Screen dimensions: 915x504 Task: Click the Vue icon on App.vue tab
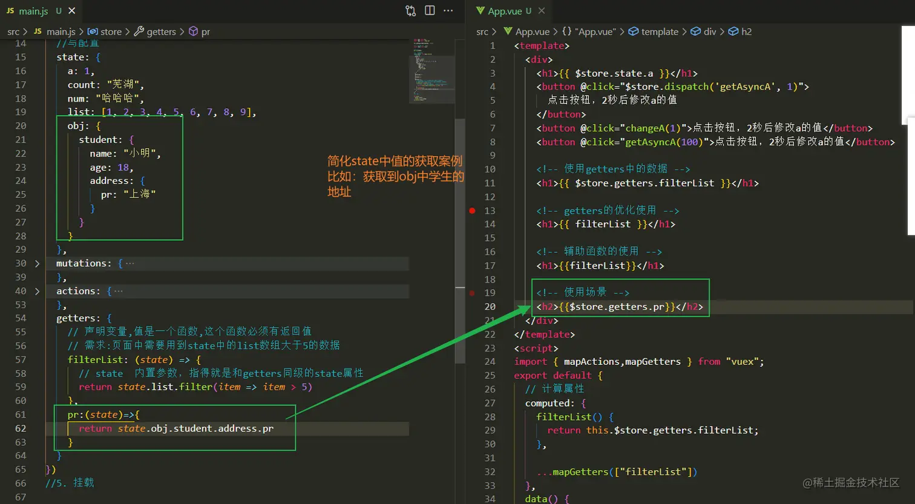[480, 11]
